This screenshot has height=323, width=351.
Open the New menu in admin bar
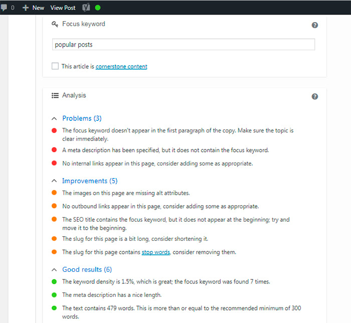coord(38,8)
